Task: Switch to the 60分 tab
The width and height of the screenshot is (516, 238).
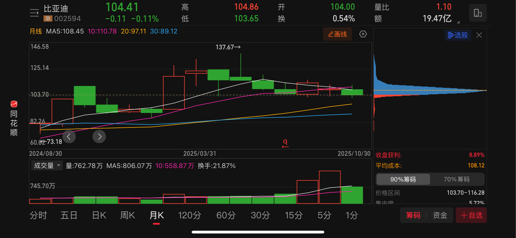Action: pos(226,215)
